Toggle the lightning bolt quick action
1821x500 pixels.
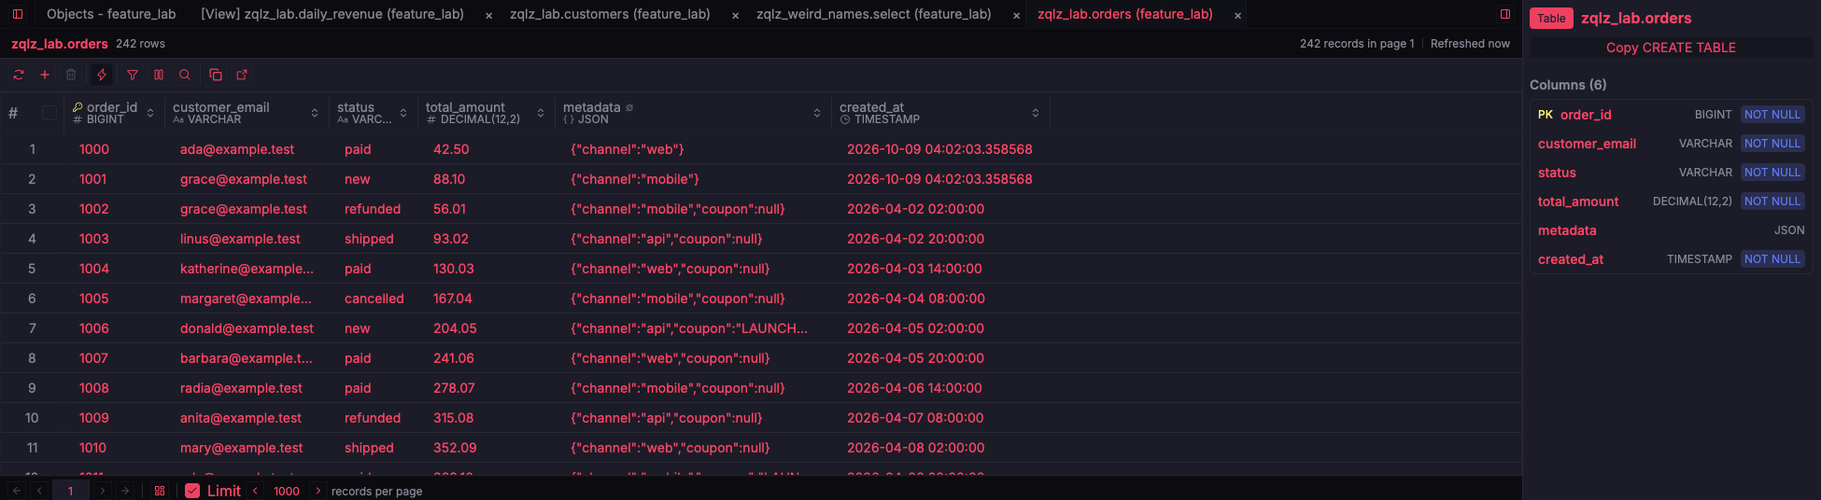tap(102, 75)
